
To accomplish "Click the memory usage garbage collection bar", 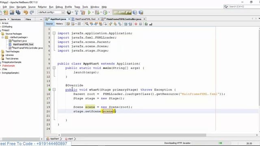I will click(x=122, y=12).
